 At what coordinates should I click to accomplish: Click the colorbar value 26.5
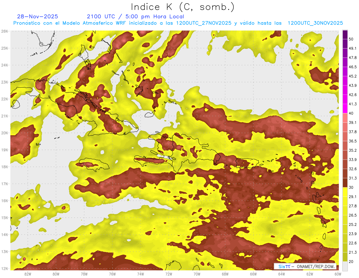pos(353,215)
